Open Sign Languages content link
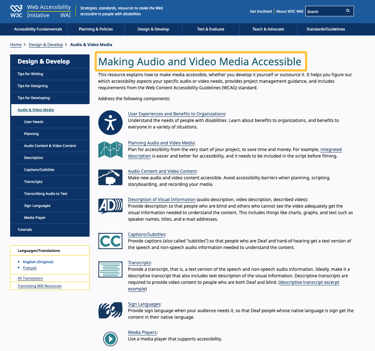 point(144,304)
